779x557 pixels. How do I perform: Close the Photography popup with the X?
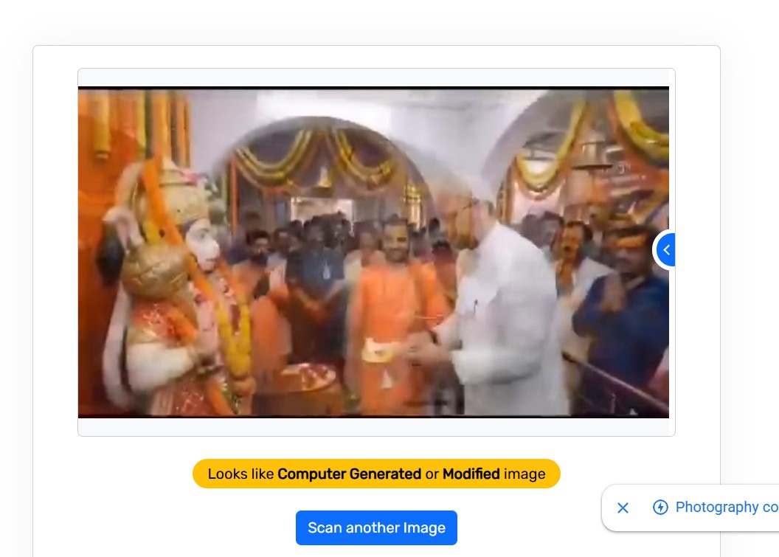coord(623,508)
